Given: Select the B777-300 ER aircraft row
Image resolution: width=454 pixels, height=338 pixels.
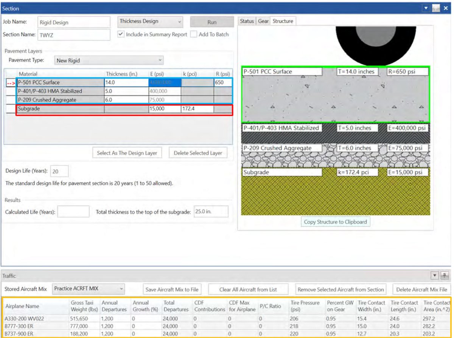Looking at the screenshot, I should coord(226,326).
